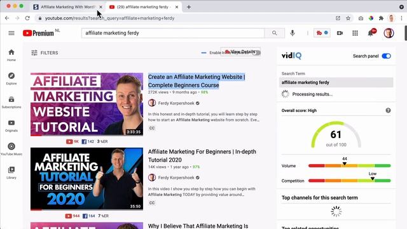Screen dimensions: 407x229
Task: Click the browser address bar URL
Action: tap(110, 18)
